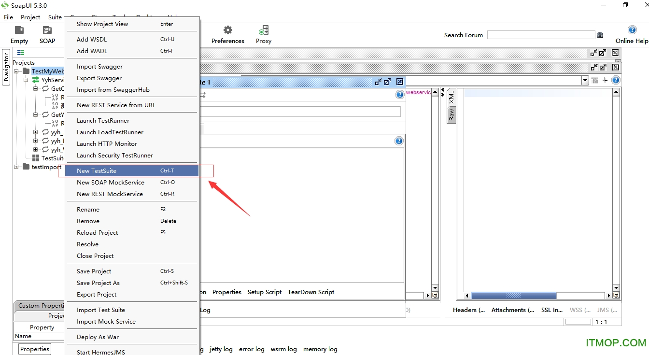Open the TearDown Script tab
649x355 pixels.
point(311,292)
